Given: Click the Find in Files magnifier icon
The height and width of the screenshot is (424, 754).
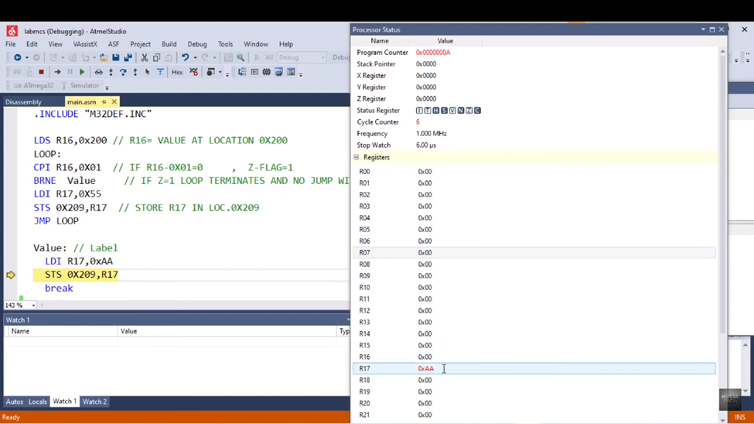Looking at the screenshot, I should 241,58.
